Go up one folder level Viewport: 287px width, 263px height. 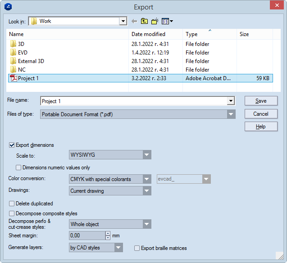[x=144, y=21]
